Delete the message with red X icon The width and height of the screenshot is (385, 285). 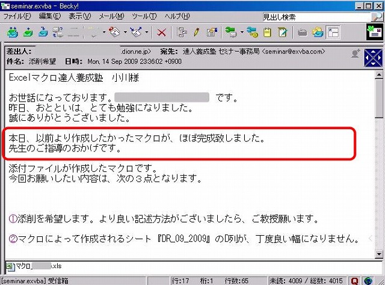pos(161,32)
